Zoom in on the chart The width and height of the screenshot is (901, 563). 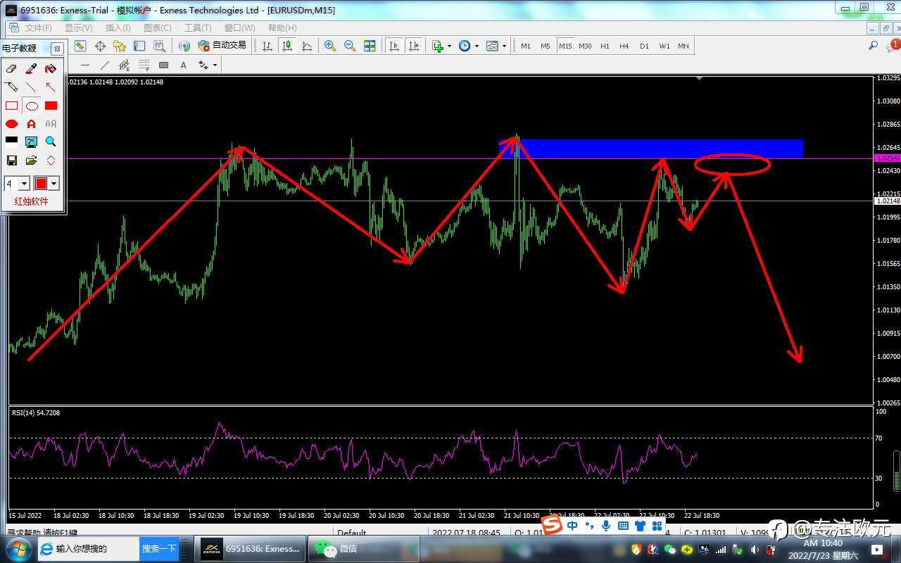(329, 46)
